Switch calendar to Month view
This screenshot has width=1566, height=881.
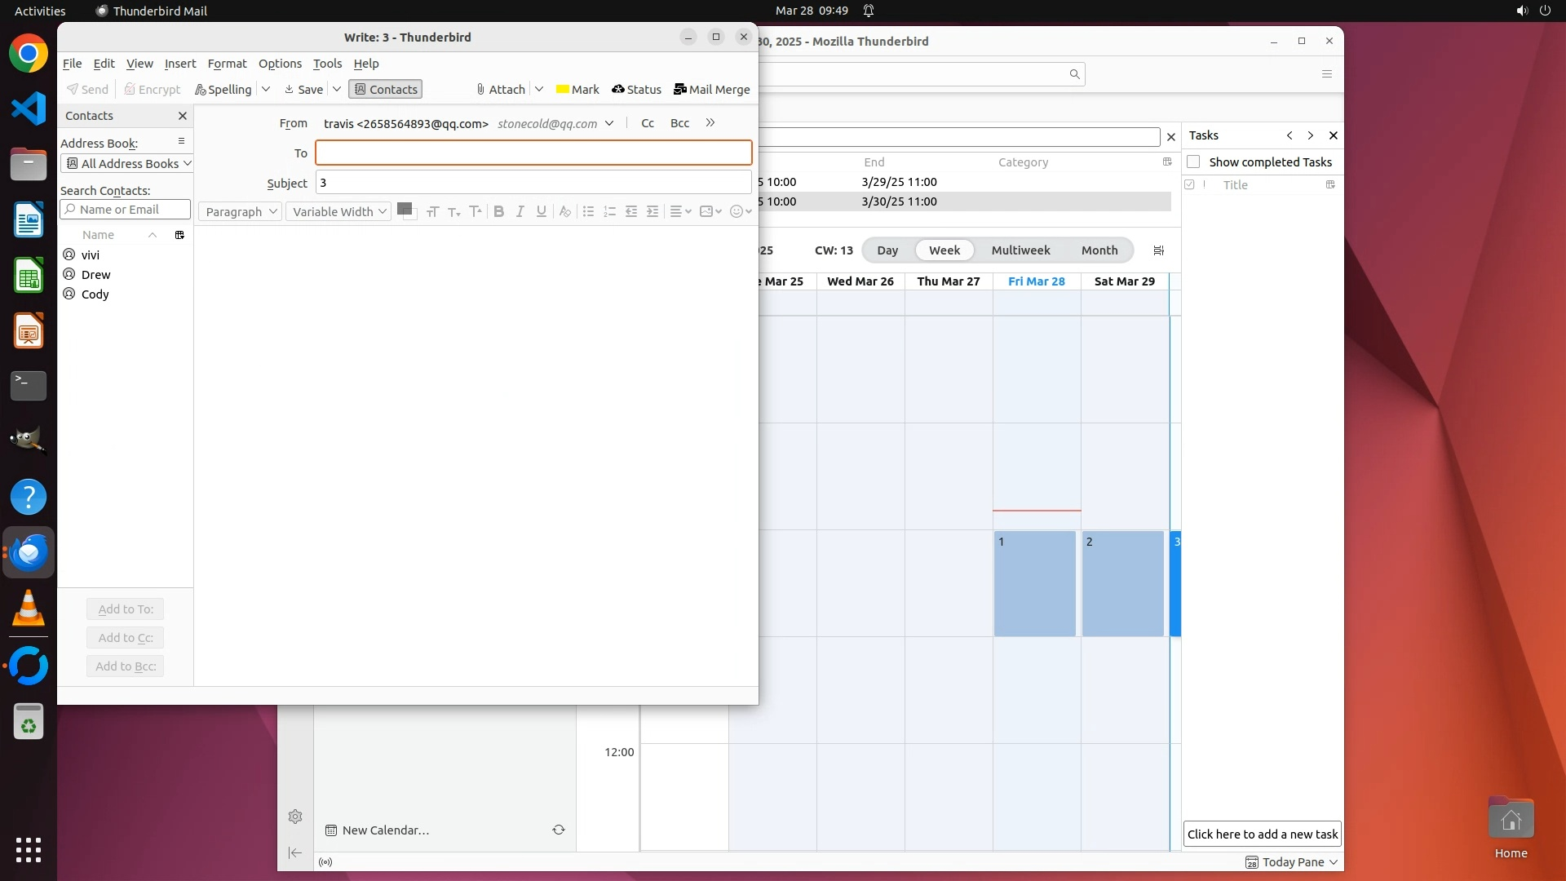tap(1099, 250)
